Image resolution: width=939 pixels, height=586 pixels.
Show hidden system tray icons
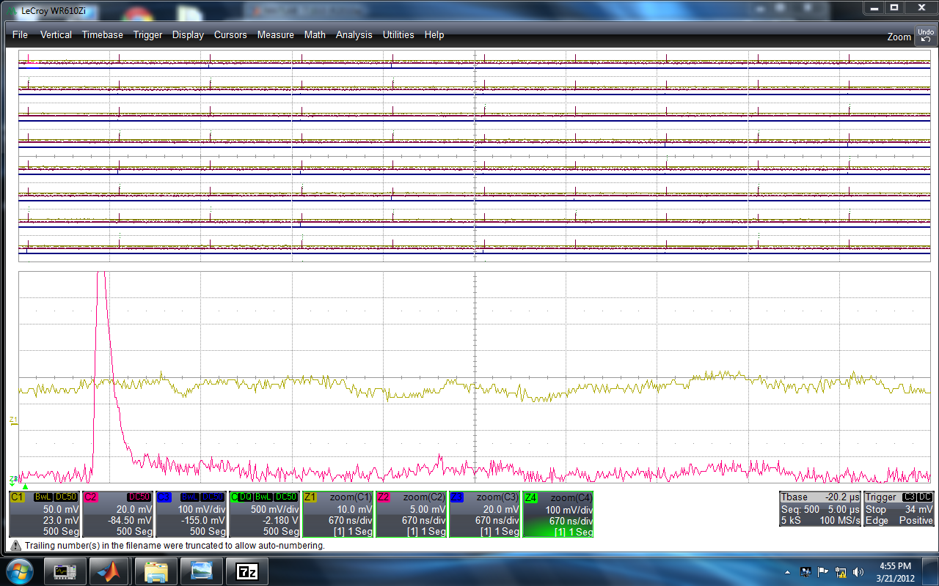click(x=788, y=571)
